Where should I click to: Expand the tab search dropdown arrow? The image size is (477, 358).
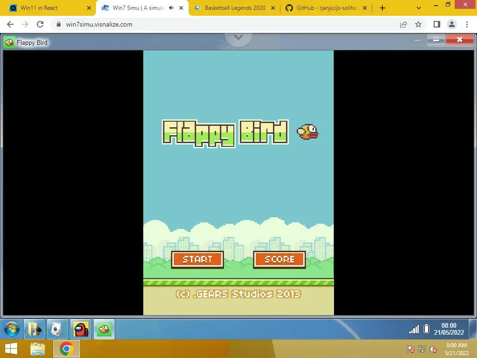click(x=419, y=8)
